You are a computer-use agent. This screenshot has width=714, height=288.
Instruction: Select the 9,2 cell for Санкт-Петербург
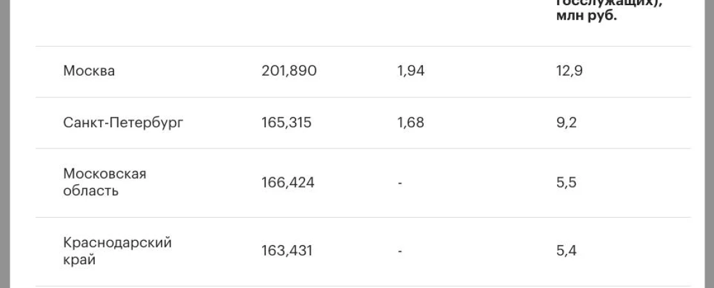(567, 122)
